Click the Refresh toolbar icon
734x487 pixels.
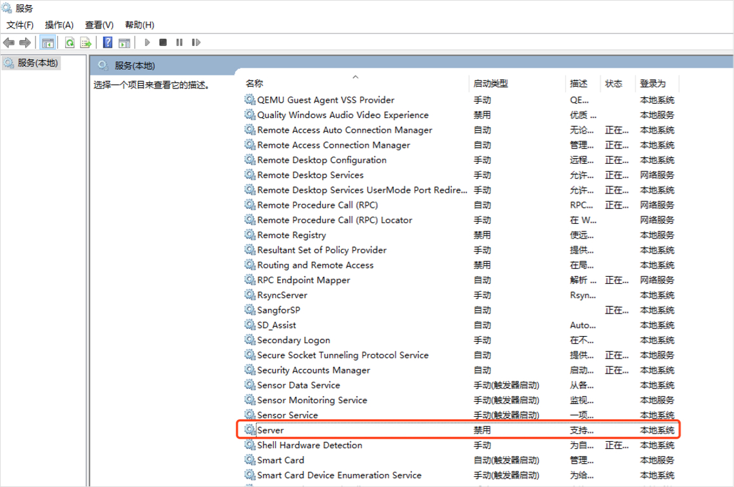[70, 43]
